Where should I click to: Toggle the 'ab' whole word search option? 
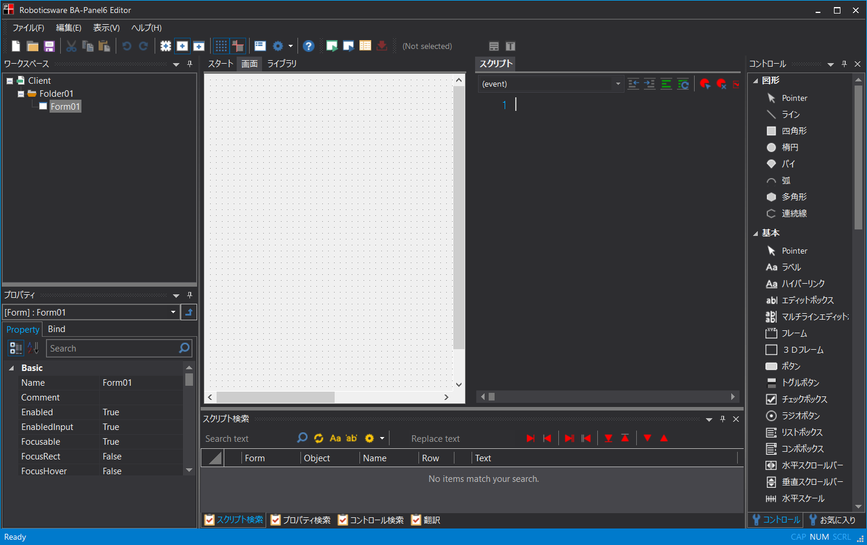coord(351,438)
